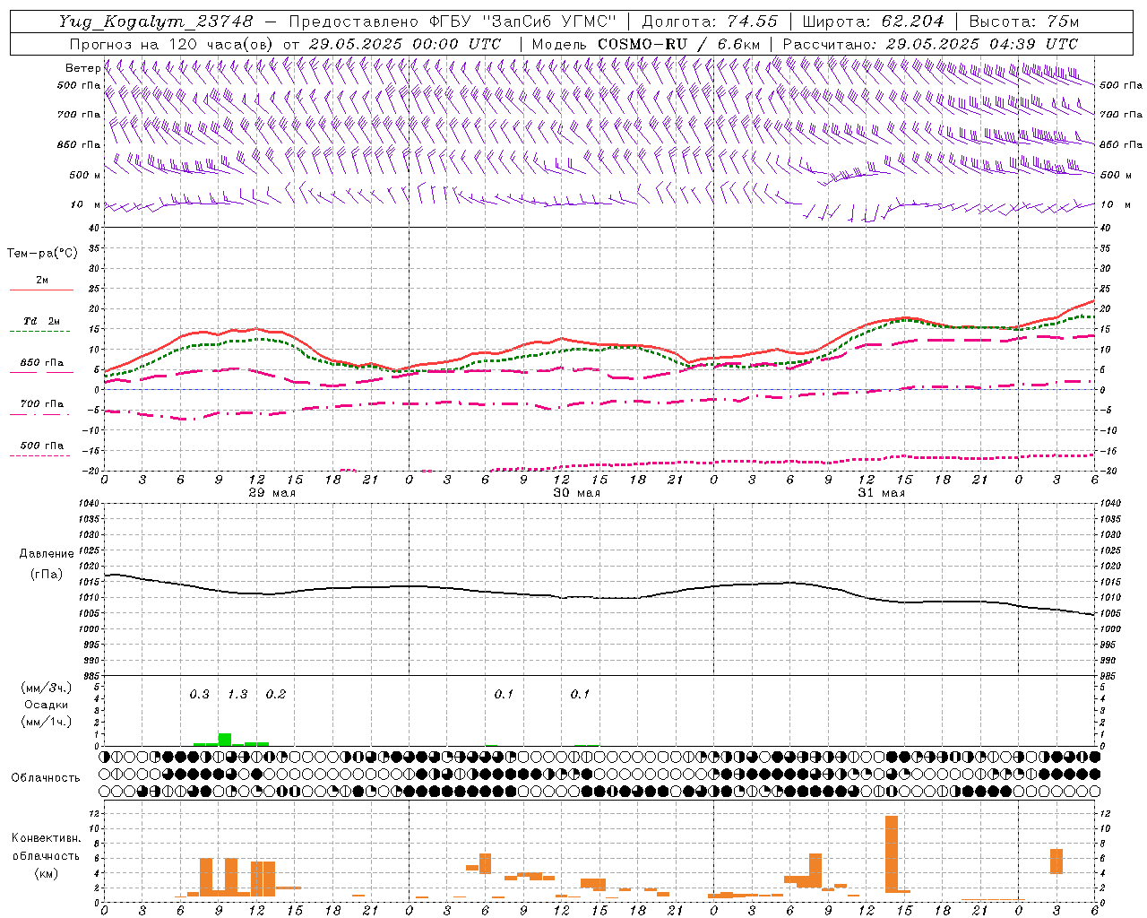Screen dimensions: 1147x918
Task: Click the dashed Td 2м legend line
Action: click(x=39, y=332)
